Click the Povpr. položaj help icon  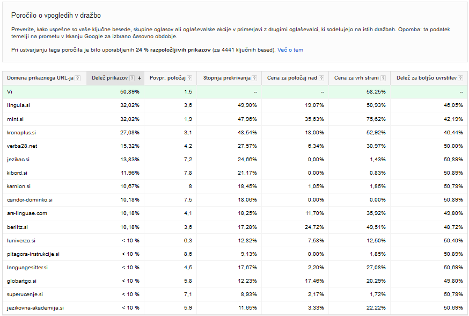(x=189, y=78)
